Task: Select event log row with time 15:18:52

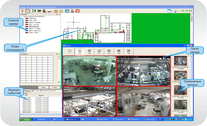Action: 41,112
